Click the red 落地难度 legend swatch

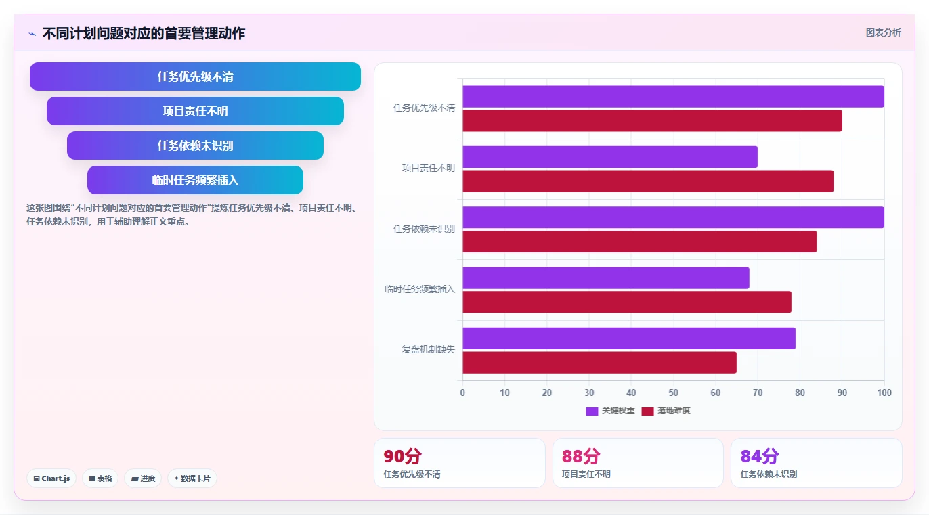point(647,411)
